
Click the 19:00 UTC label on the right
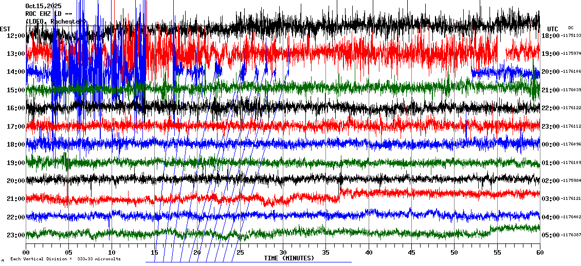[550, 54]
